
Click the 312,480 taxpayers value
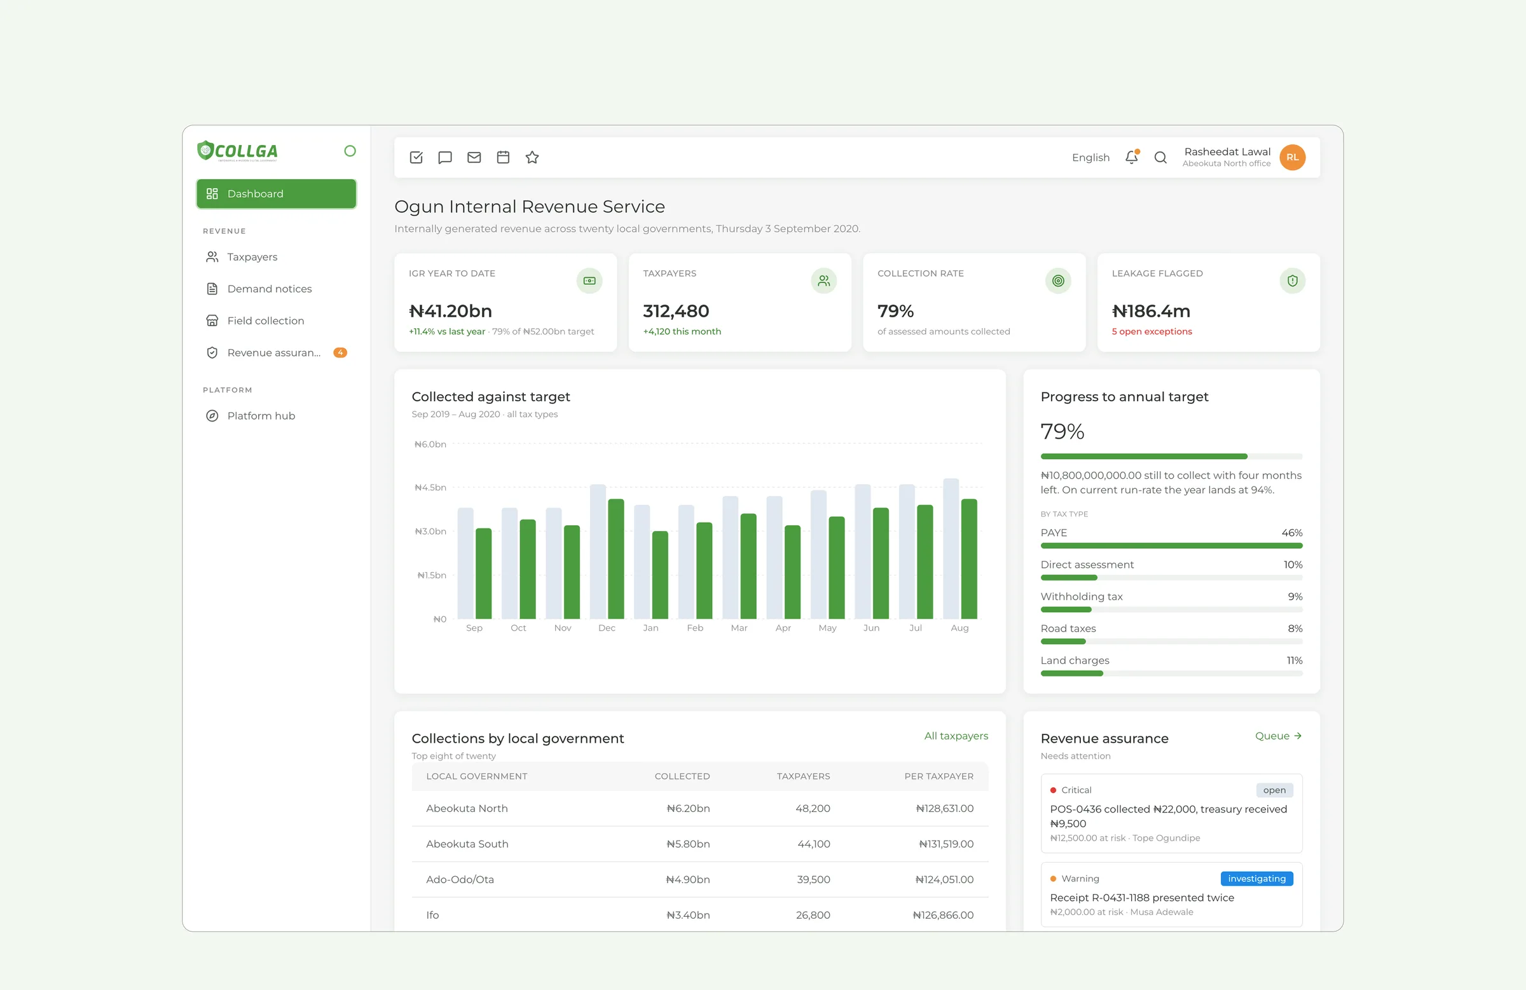pyautogui.click(x=676, y=311)
